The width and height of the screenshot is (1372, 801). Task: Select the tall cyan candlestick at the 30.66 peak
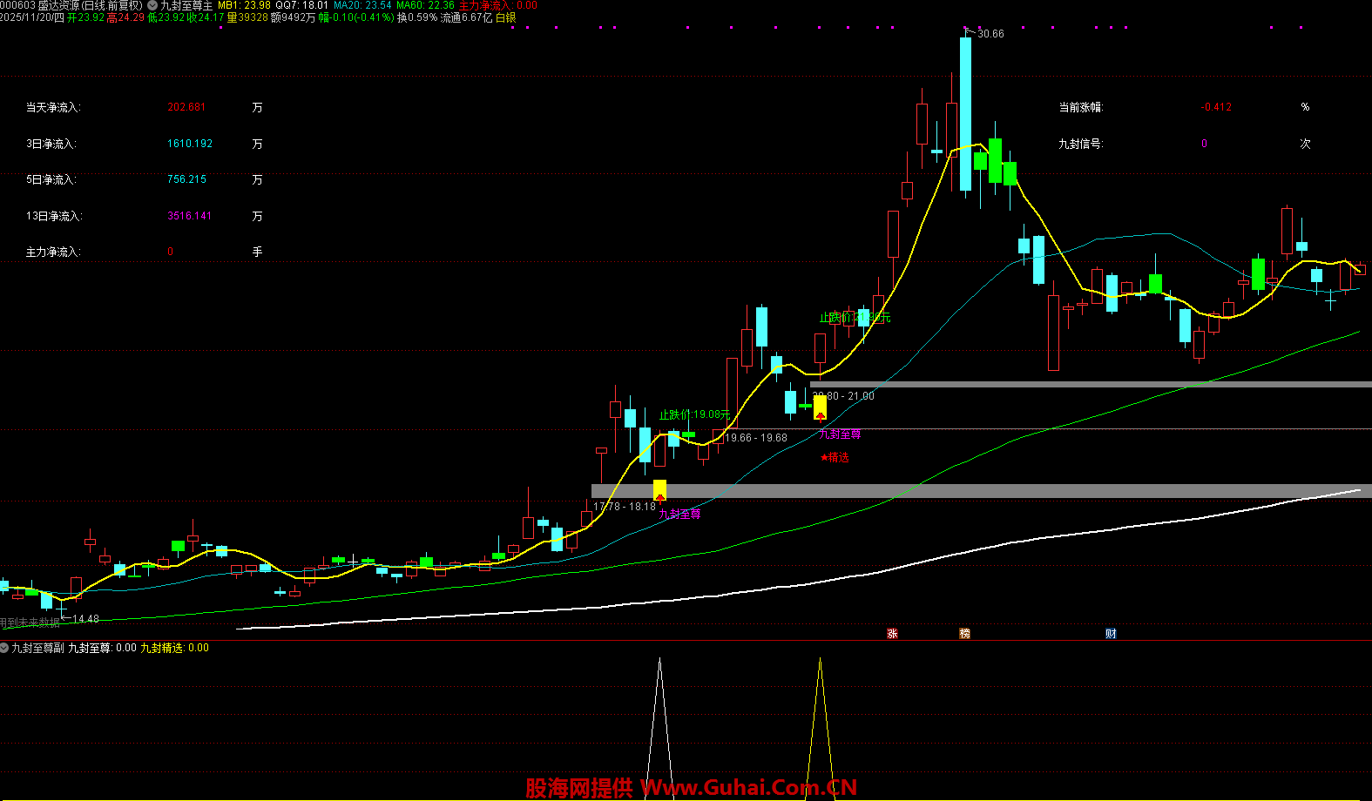tap(965, 113)
